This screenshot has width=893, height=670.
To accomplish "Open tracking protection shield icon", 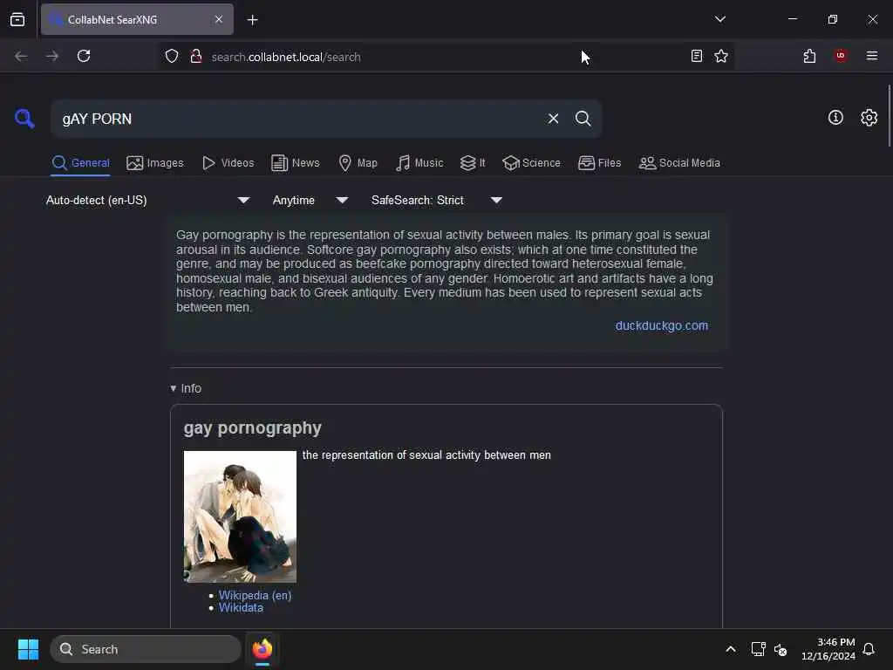I will 172,57.
